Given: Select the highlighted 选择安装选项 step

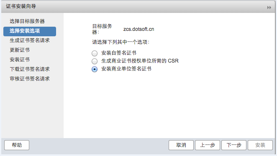Looking at the screenshot, I should tap(30, 32).
